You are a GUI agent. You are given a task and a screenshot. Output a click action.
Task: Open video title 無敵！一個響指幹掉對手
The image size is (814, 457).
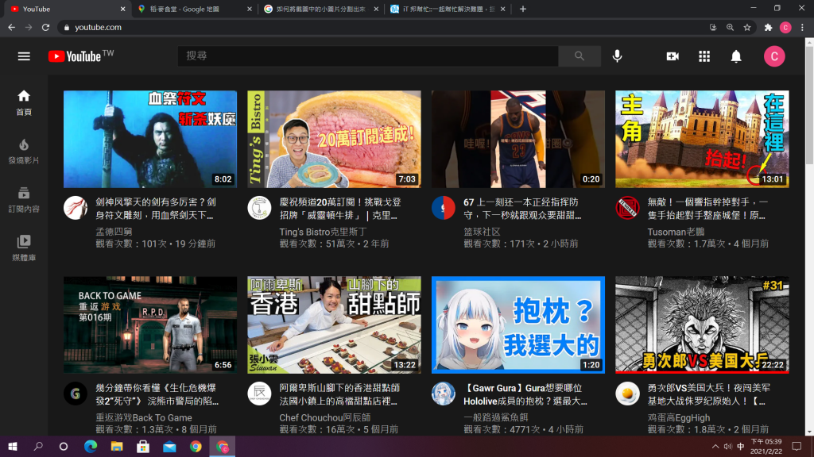pos(707,209)
